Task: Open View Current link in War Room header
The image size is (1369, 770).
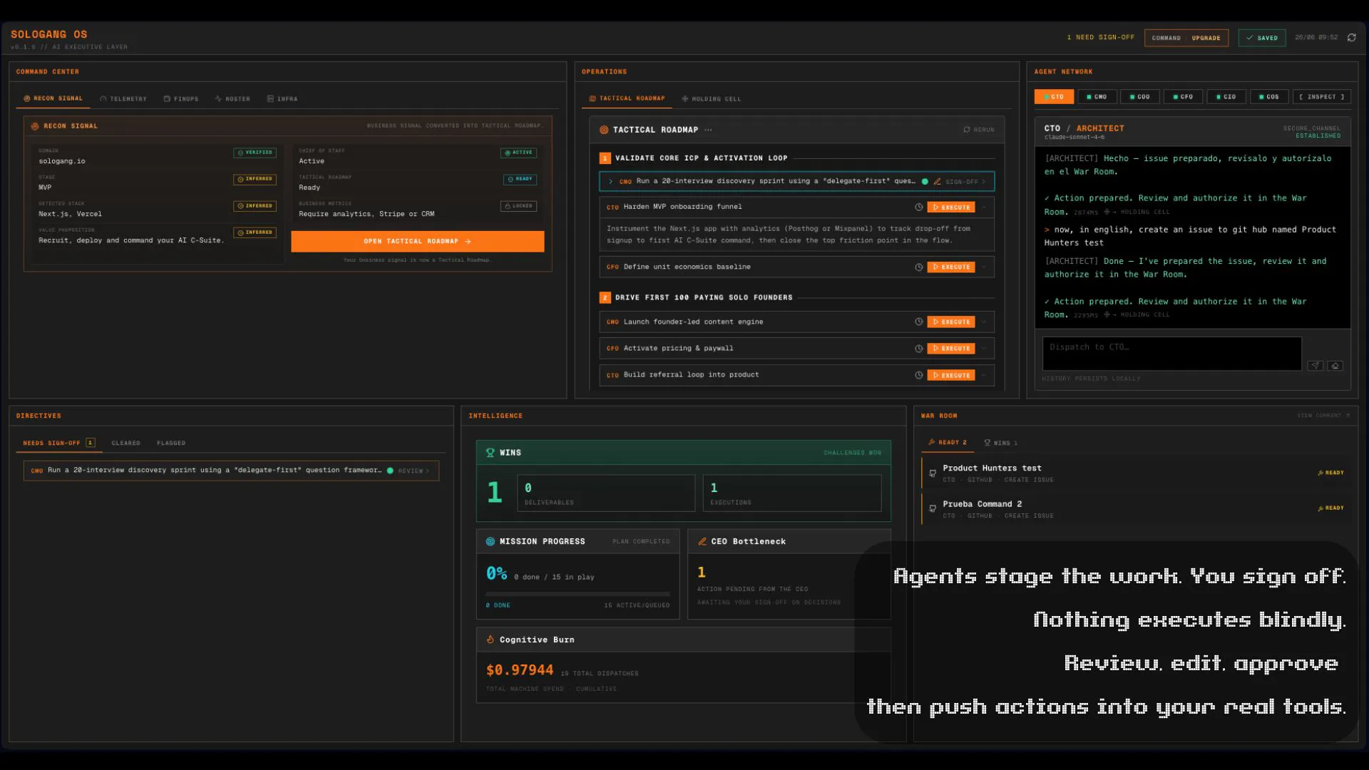Action: click(1323, 416)
